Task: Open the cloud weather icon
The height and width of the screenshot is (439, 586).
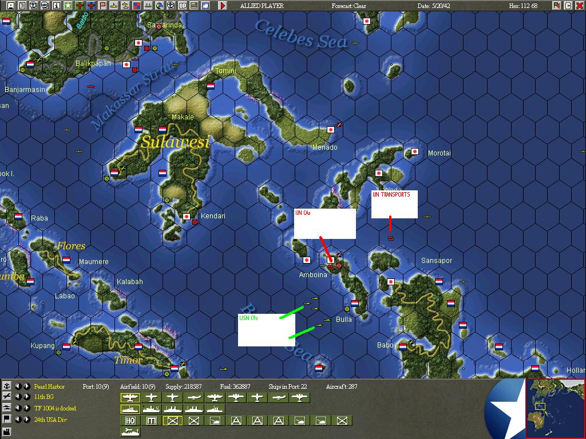Action: 205,6
